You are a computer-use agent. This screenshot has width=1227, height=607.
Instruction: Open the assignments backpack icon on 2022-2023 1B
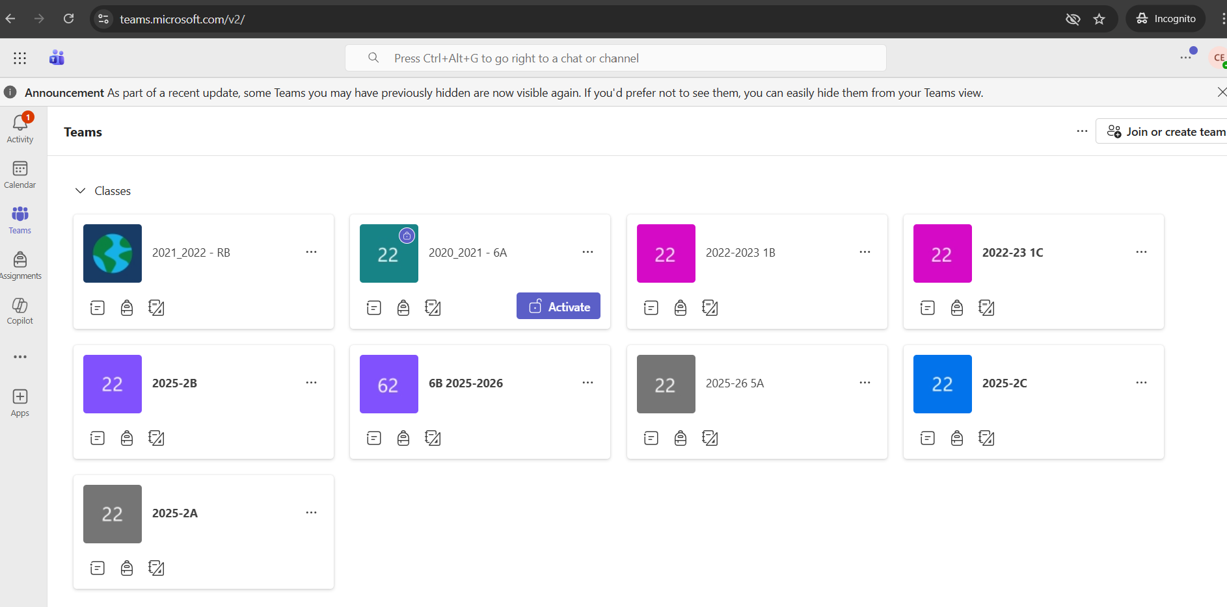[x=681, y=308]
